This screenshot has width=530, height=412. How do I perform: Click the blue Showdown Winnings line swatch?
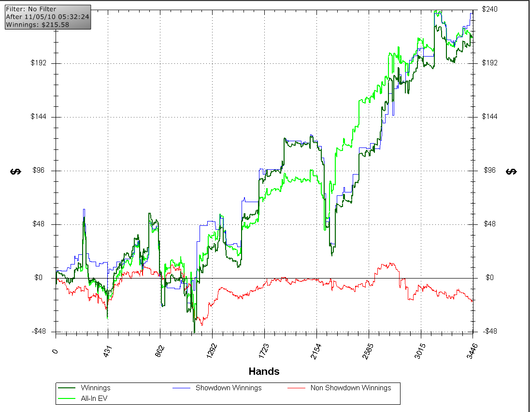click(x=182, y=388)
